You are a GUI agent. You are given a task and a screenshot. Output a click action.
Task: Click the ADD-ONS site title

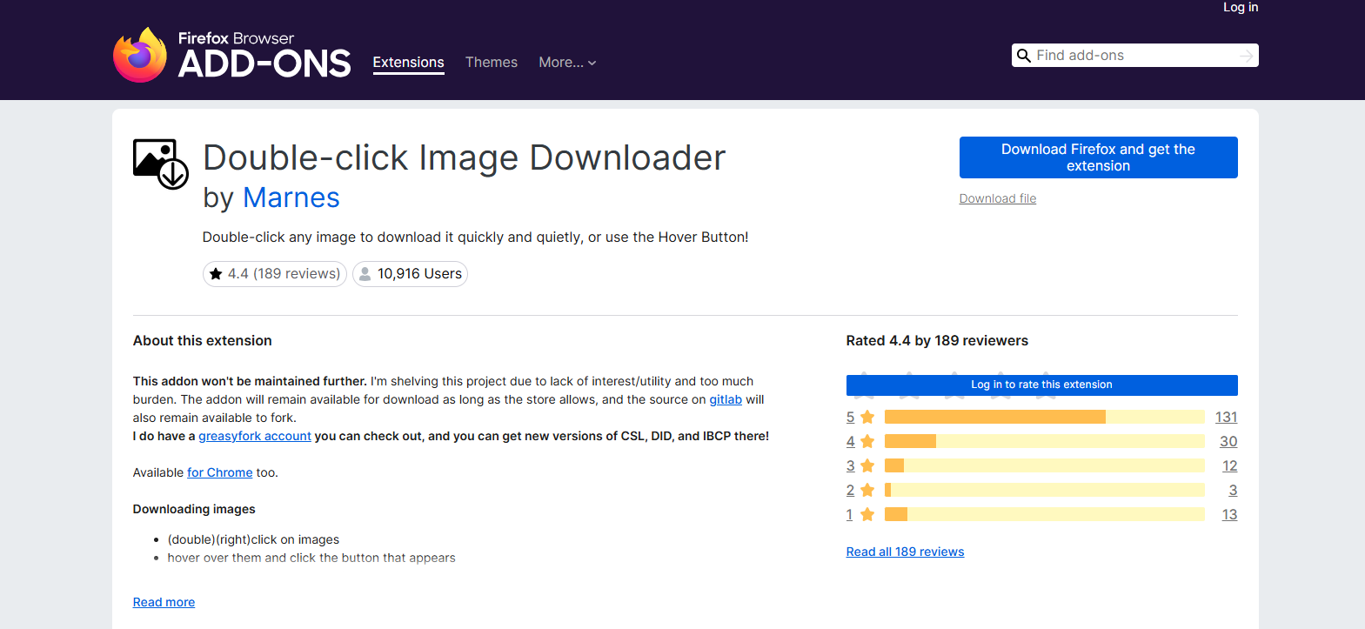(264, 64)
